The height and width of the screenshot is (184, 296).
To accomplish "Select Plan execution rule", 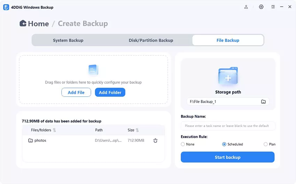I will [266, 144].
